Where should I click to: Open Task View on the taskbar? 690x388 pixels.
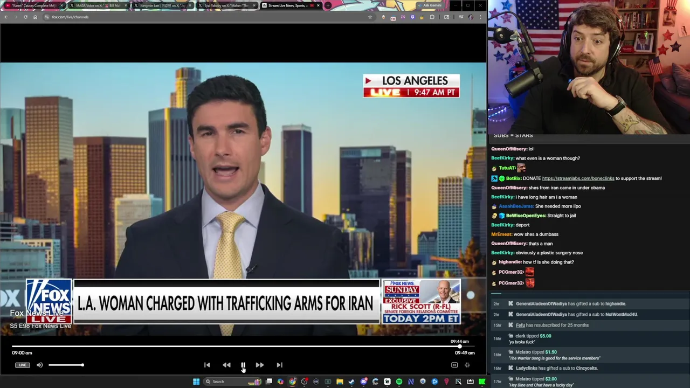(x=268, y=382)
